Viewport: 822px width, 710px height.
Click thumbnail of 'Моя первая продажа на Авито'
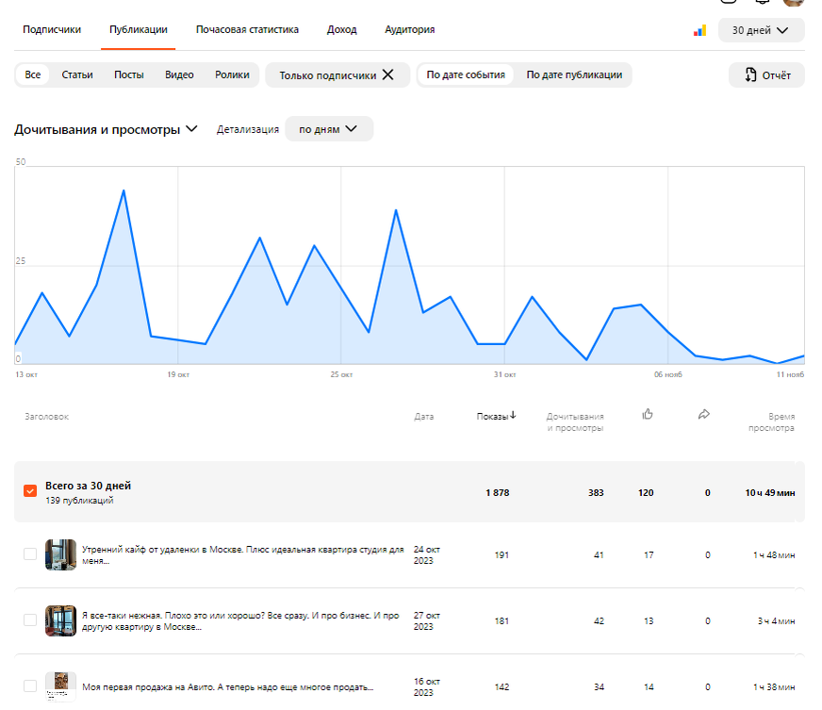point(61,686)
